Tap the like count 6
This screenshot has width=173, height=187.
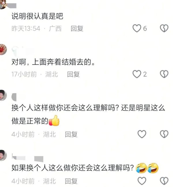point(145,29)
